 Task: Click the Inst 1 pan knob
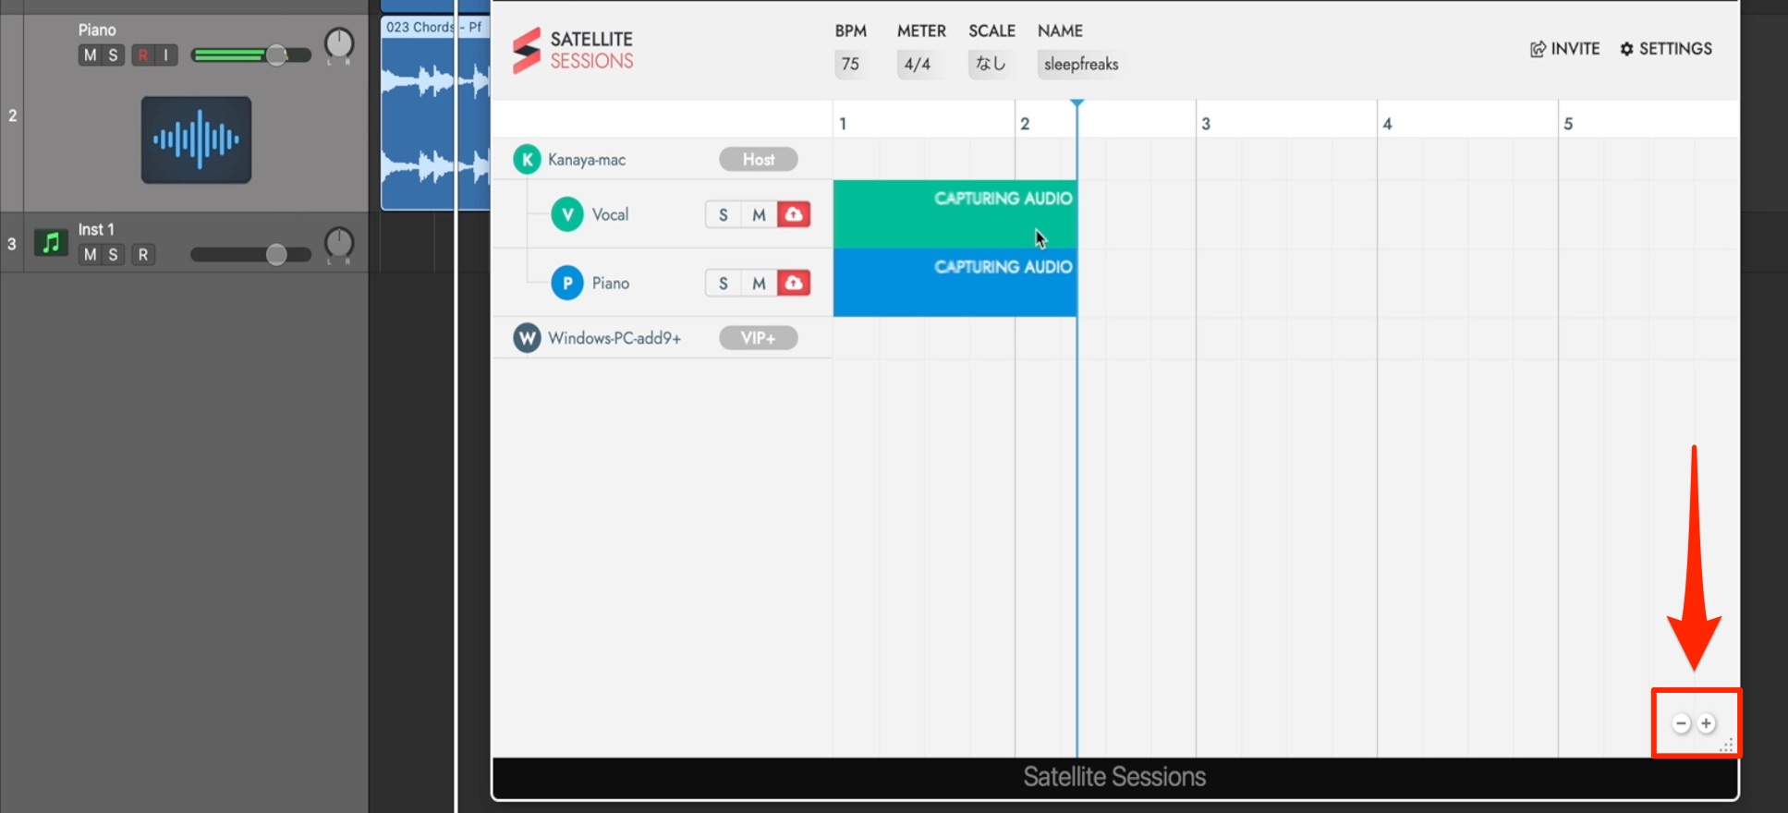339,244
